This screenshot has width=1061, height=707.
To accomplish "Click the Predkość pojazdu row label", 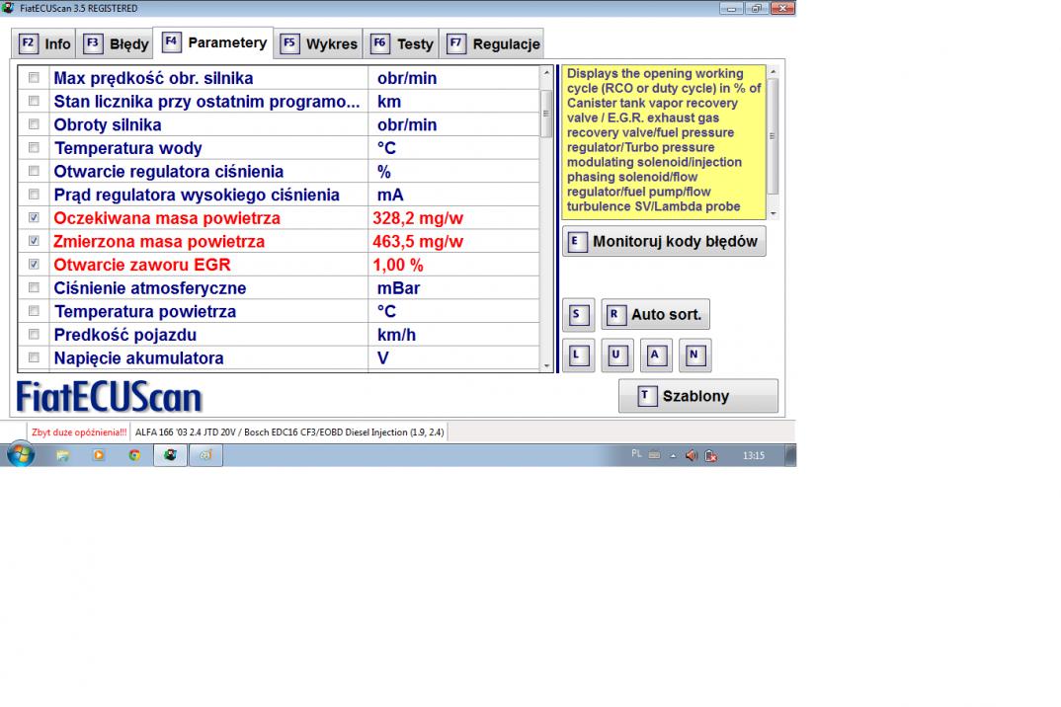I will pyautogui.click(x=125, y=335).
